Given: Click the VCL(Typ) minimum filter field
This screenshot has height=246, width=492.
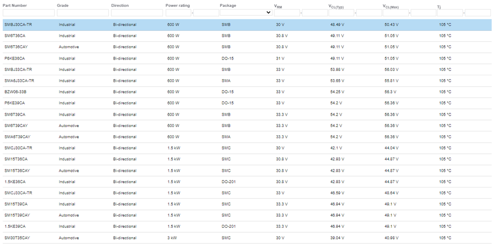Looking at the screenshot, I should pos(341,13).
